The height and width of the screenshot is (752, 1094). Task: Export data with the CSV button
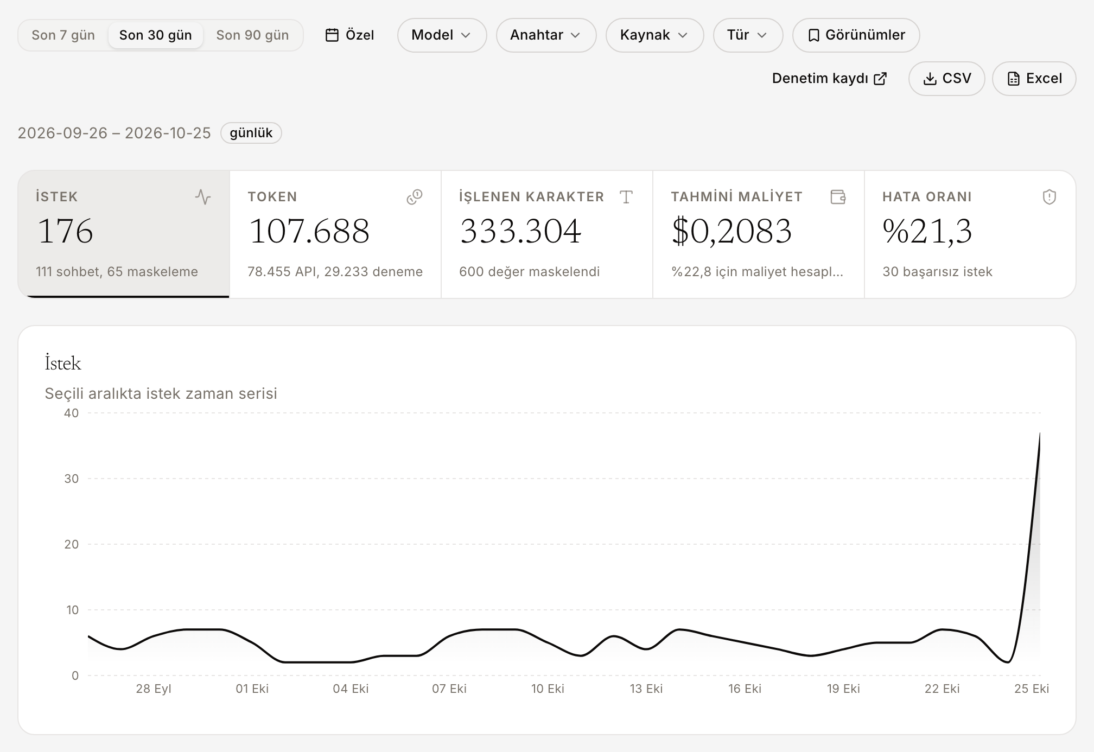(946, 79)
